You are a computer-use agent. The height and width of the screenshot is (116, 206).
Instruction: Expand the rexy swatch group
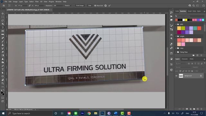tap(176, 48)
